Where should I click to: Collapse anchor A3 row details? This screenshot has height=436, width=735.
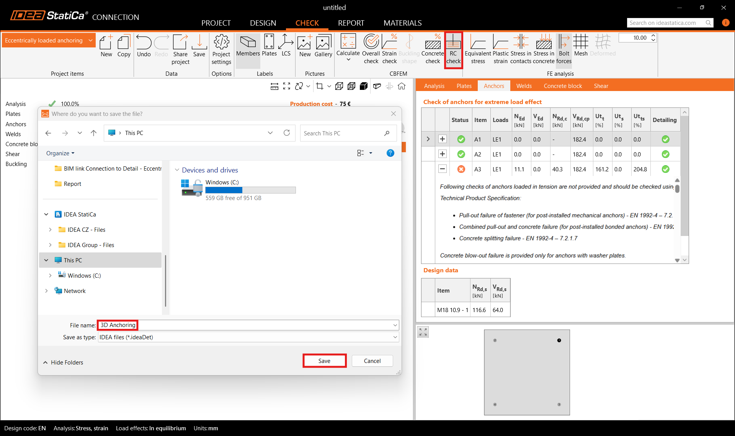click(x=442, y=169)
